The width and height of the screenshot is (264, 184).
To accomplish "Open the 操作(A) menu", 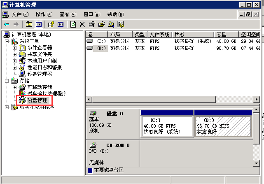I will tap(44, 14).
